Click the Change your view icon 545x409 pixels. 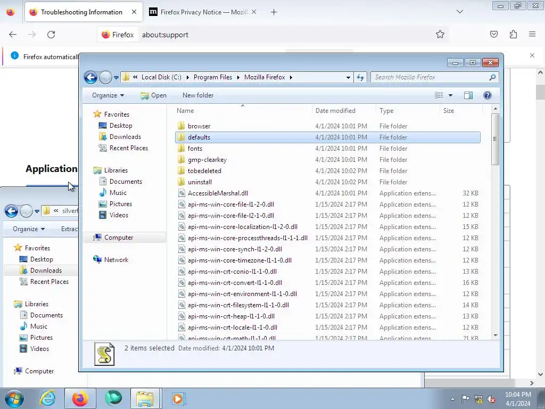point(439,95)
